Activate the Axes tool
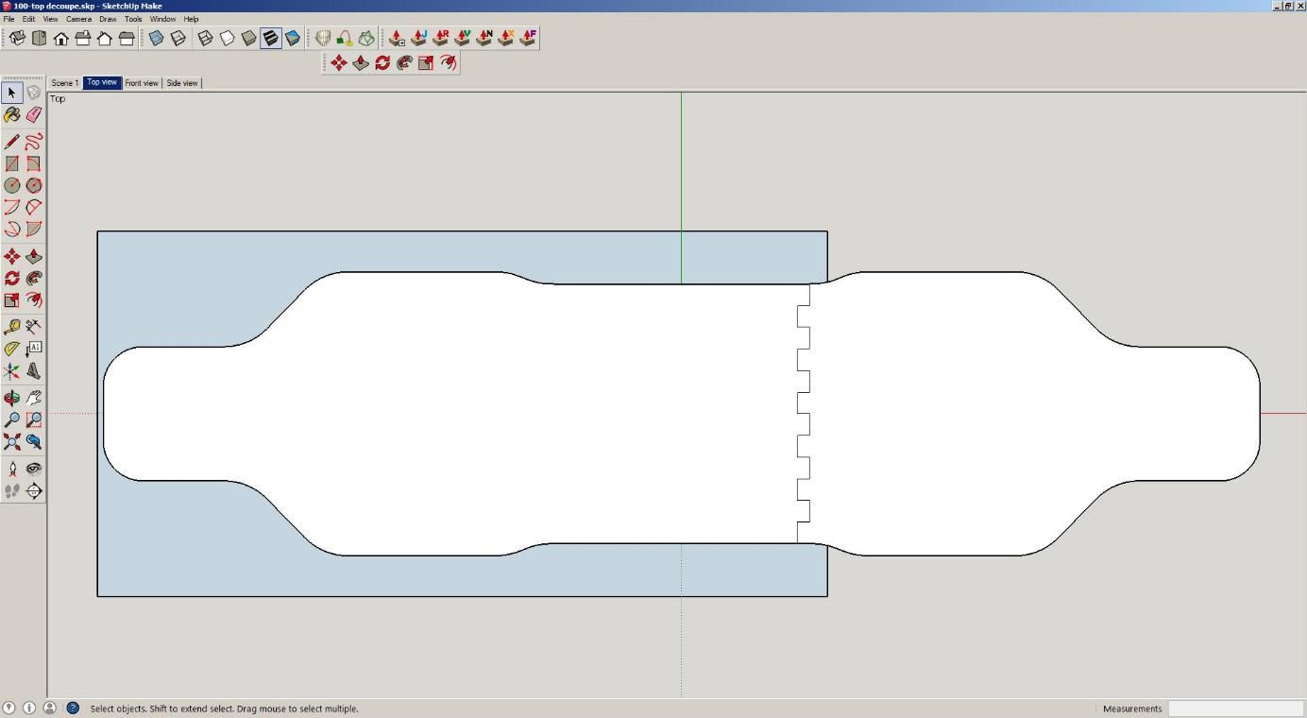This screenshot has height=718, width=1307. [11, 371]
